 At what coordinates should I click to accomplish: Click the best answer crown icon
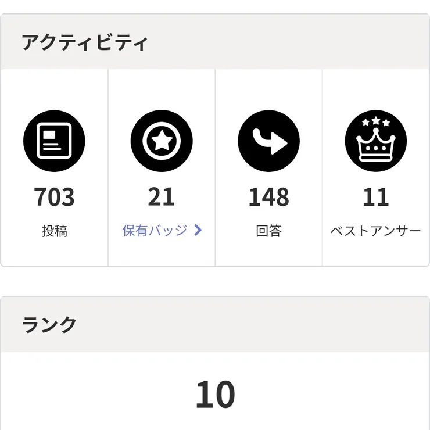pos(375,141)
